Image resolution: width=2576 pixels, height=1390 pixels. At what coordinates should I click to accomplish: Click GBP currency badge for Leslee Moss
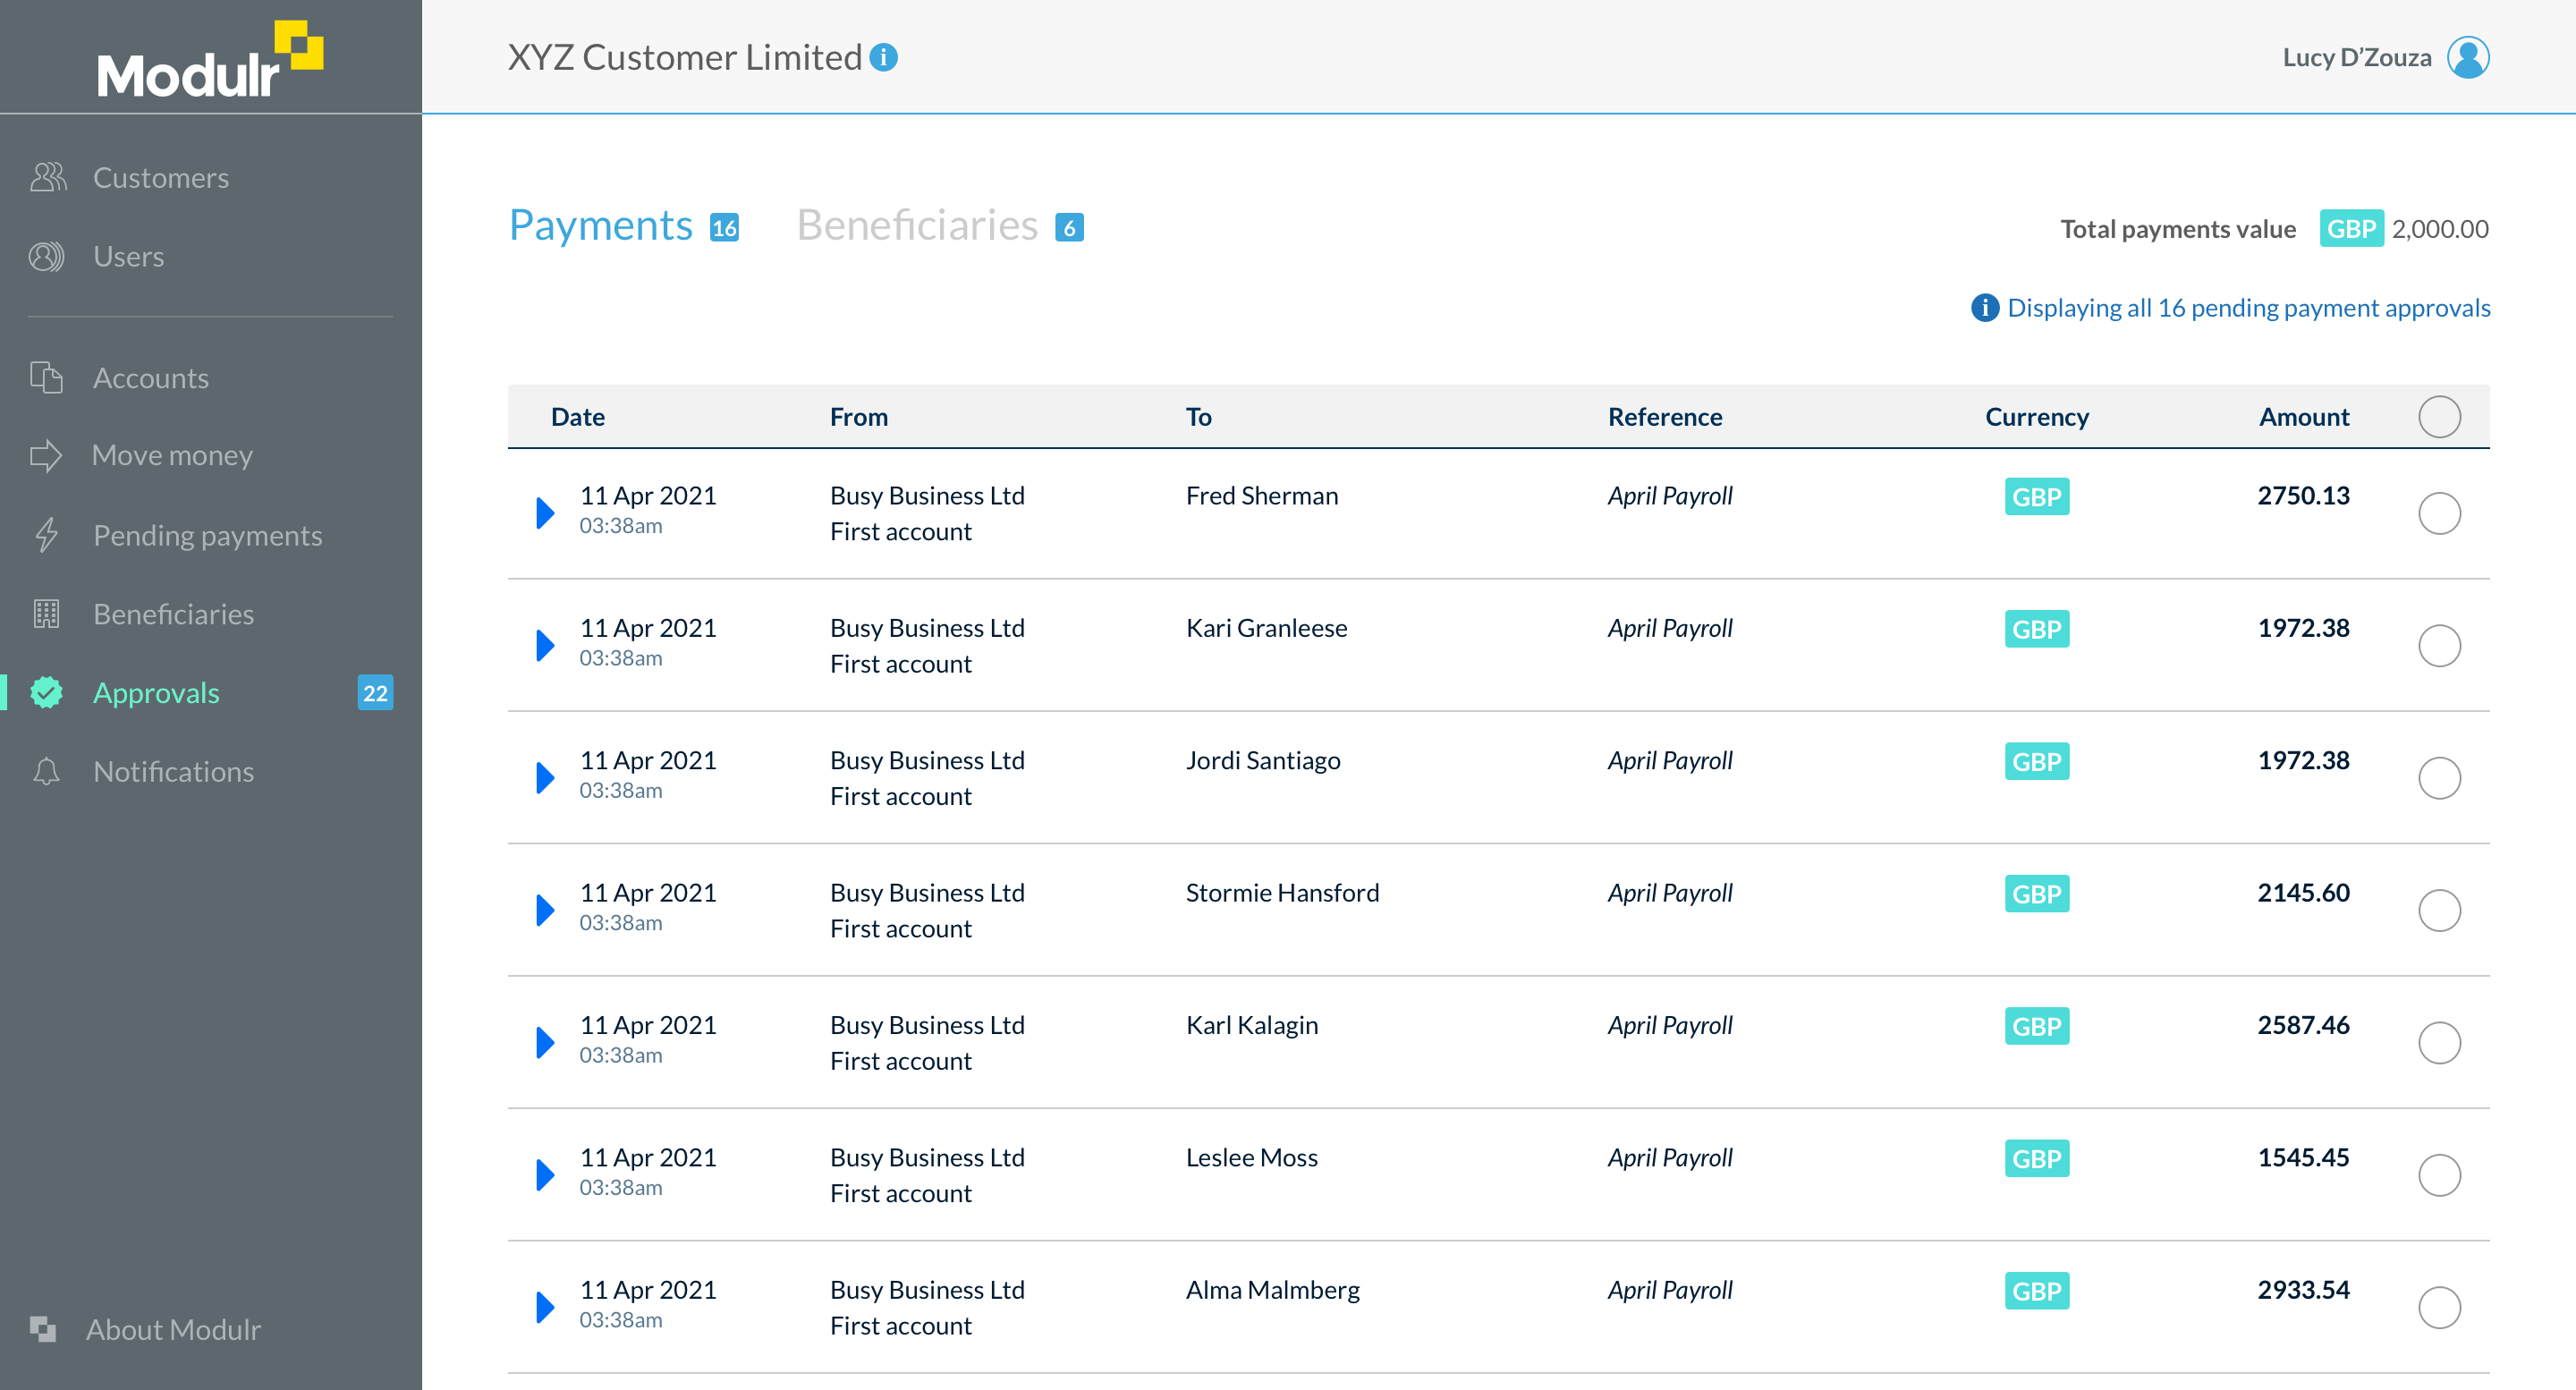pyautogui.click(x=2036, y=1159)
